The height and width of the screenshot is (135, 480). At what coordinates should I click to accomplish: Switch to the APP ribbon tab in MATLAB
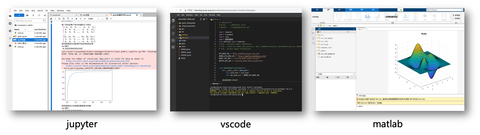(339, 10)
